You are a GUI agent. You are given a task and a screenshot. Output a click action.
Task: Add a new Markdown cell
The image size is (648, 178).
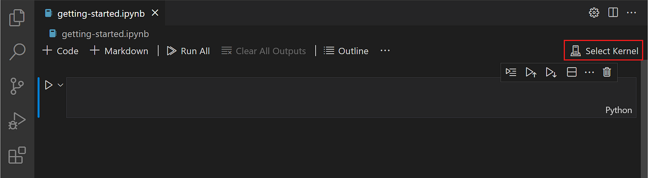[119, 51]
